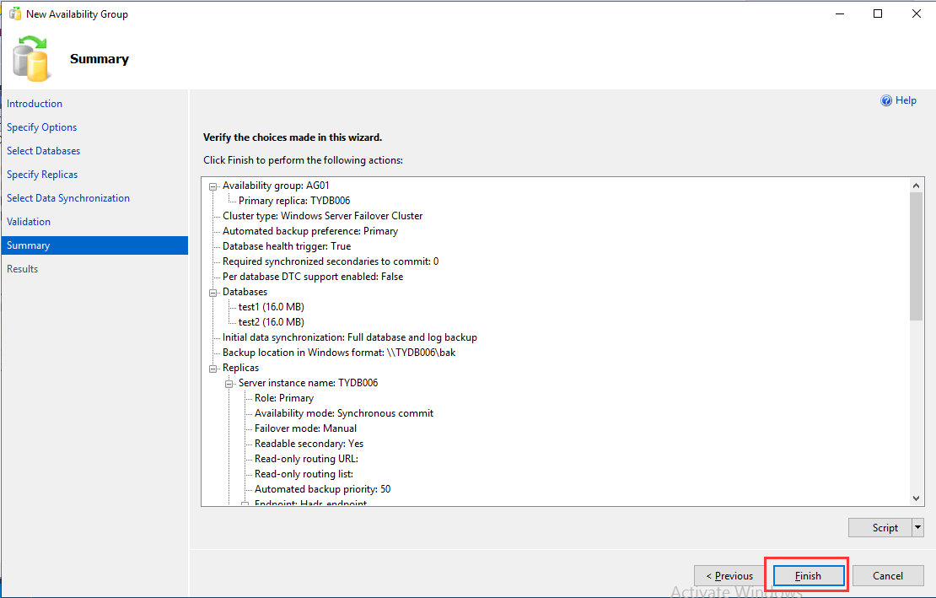
Task: Select Automated backup preference: Primary row
Action: tap(310, 231)
